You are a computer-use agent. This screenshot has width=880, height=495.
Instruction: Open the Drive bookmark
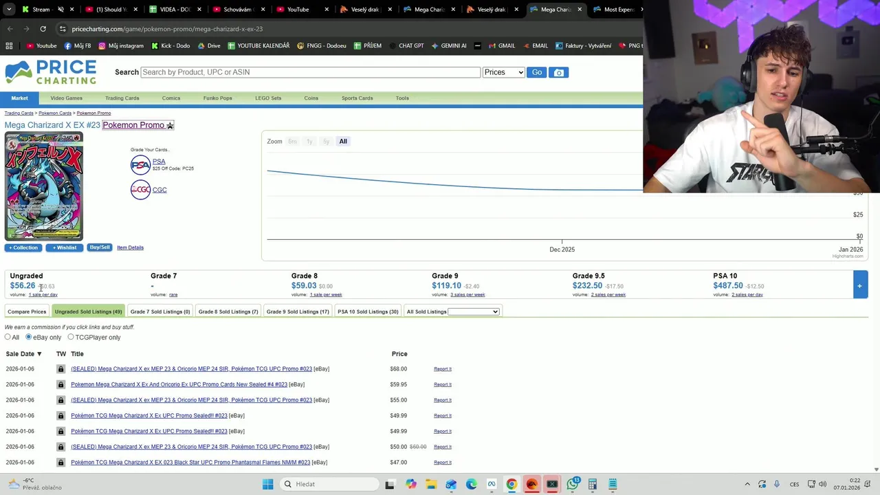pyautogui.click(x=209, y=45)
